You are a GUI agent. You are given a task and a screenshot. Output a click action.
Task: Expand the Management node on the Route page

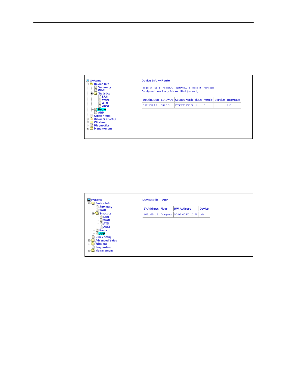pyautogui.click(x=88, y=129)
